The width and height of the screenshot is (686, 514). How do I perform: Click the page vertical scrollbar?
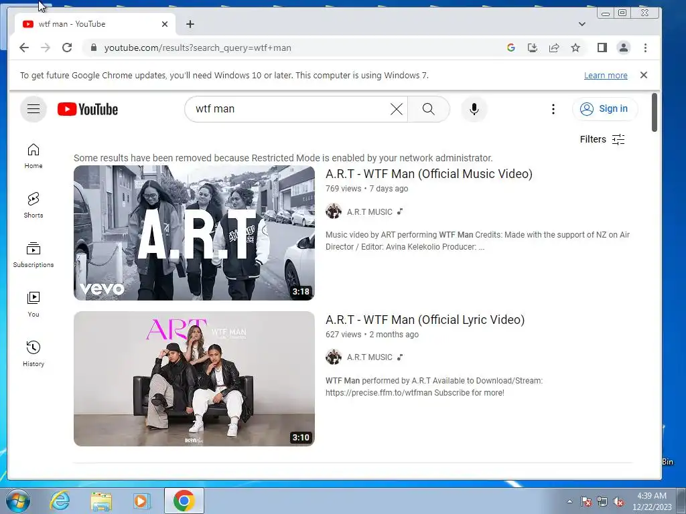pos(654,112)
